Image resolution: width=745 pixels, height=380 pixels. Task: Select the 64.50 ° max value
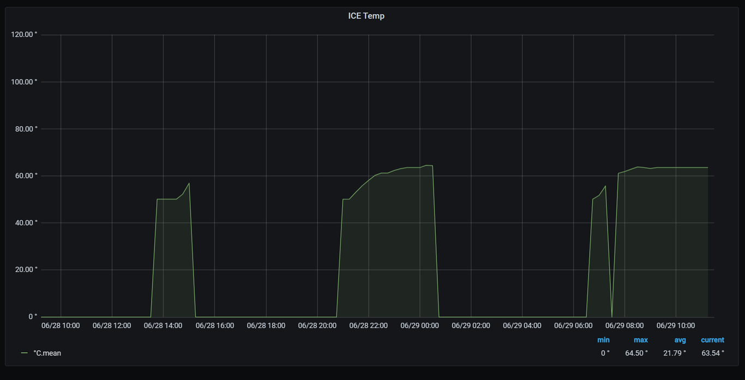pos(636,353)
